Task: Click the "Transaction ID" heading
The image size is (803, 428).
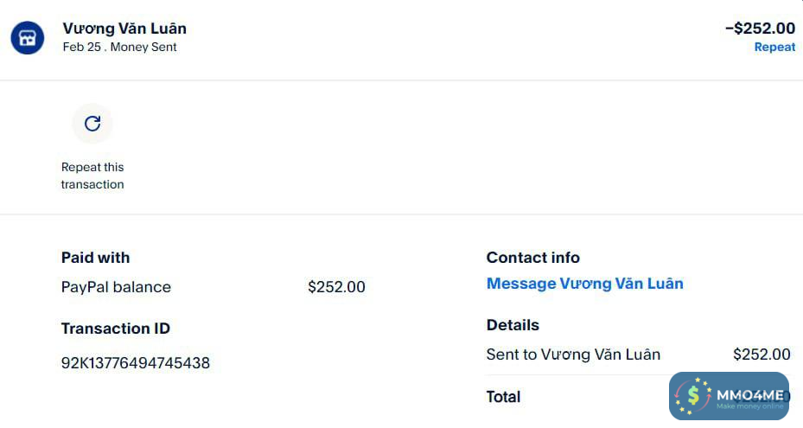Action: [x=116, y=329]
